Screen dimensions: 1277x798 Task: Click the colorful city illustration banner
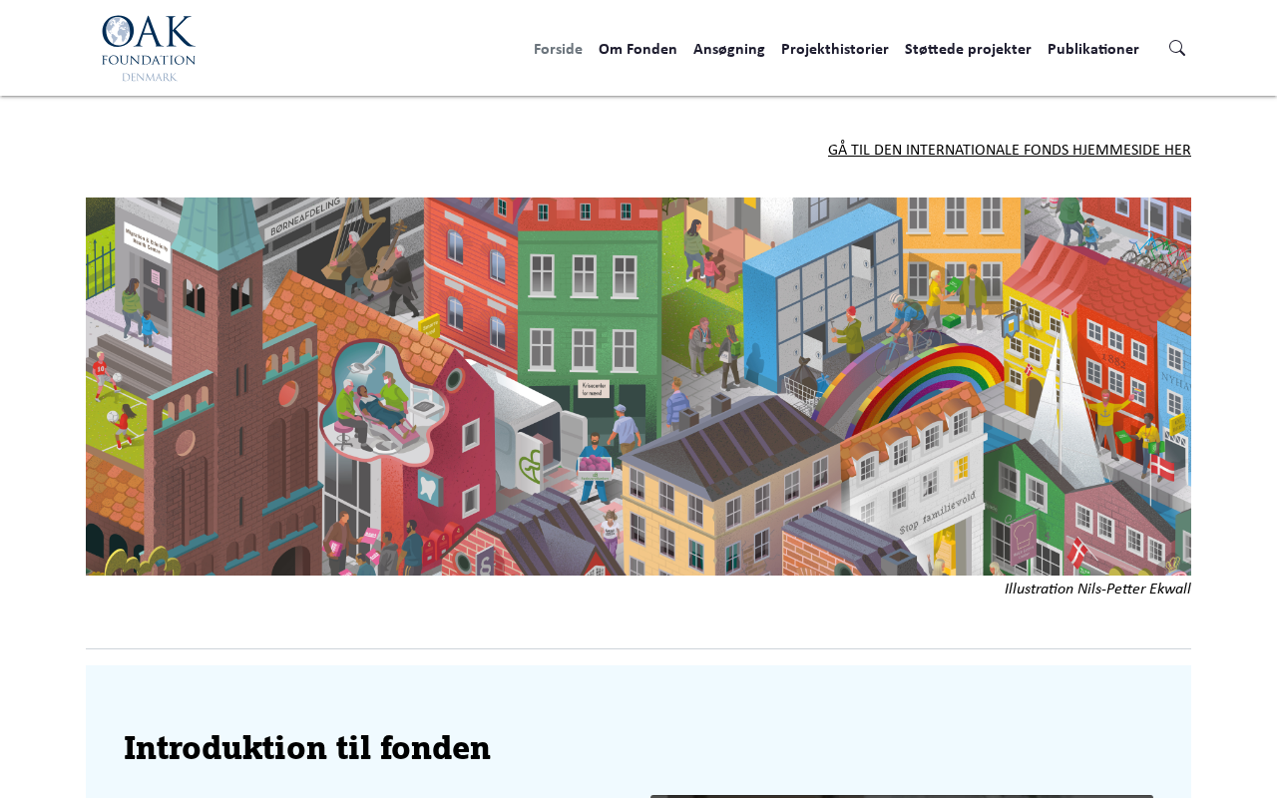coord(638,386)
